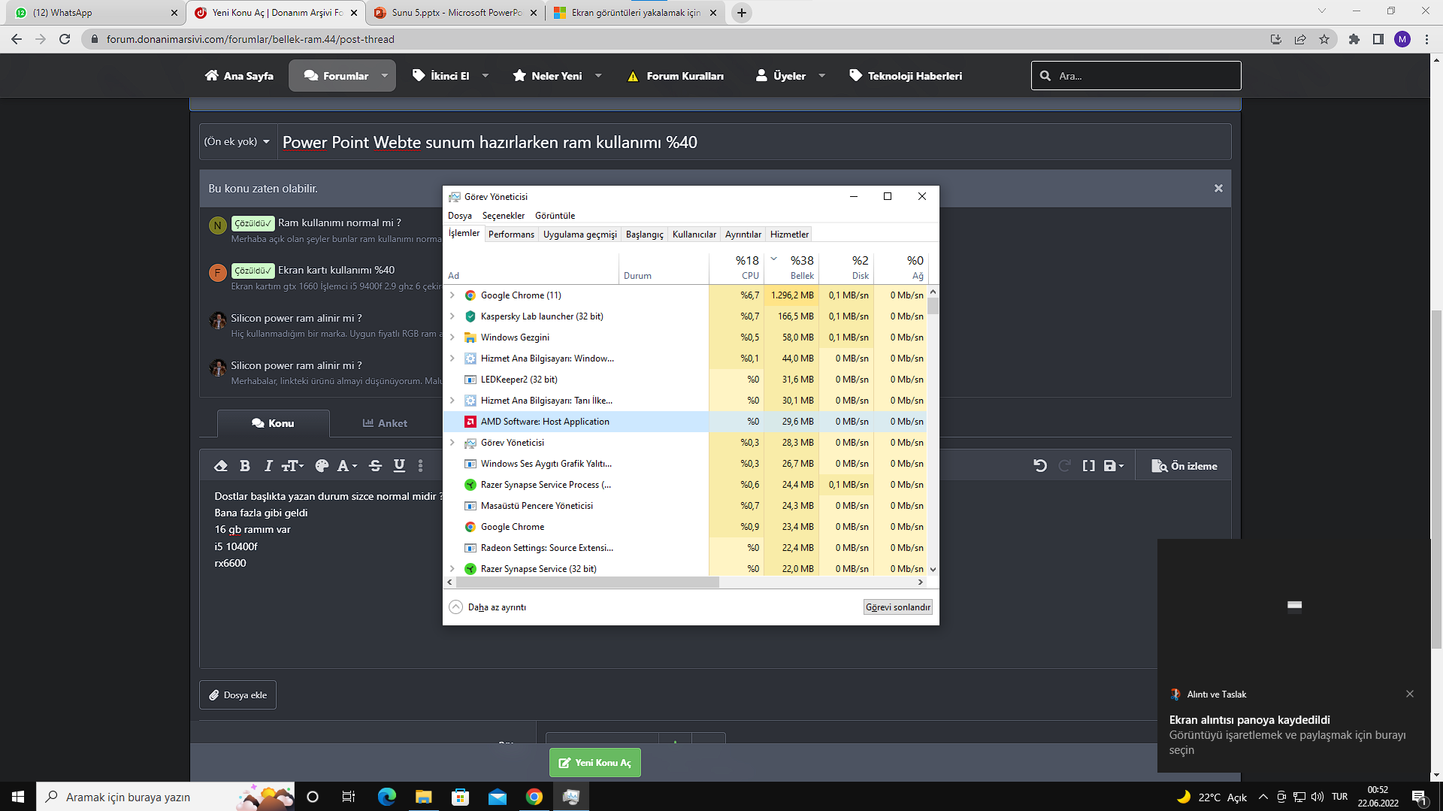The image size is (1443, 811).
Task: Click the forum search box
Action: (1136, 76)
